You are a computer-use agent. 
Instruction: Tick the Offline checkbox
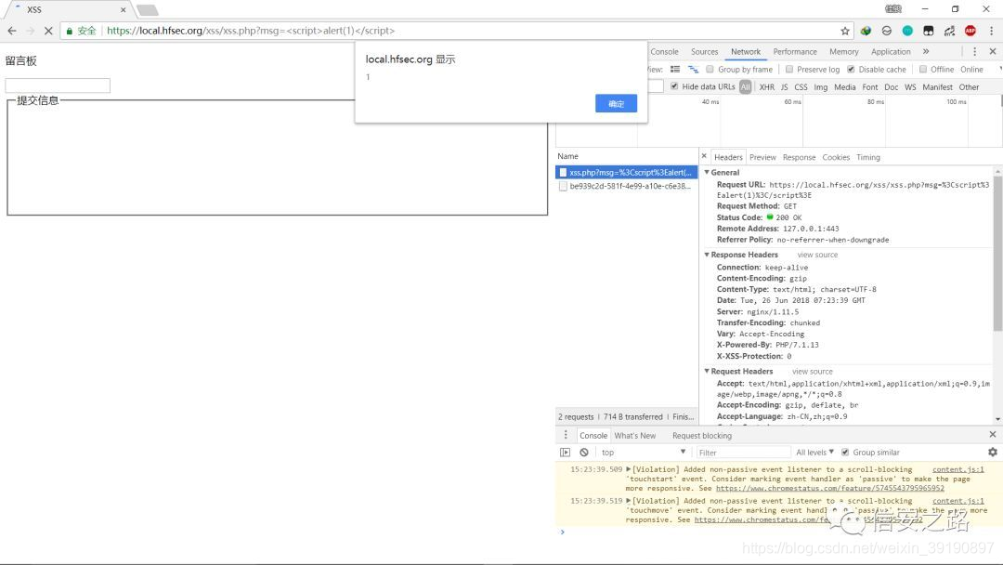pos(923,69)
